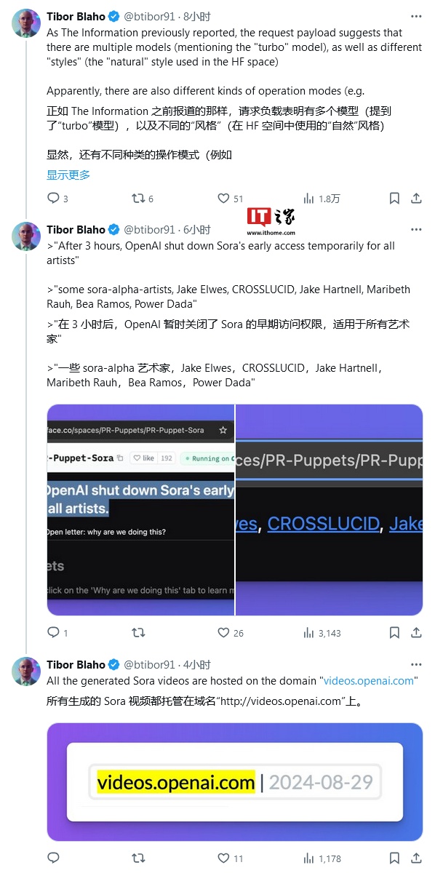The height and width of the screenshot is (873, 435).
Task: Open left screenshot of PR-Puppet-Sora page
Action: click(140, 510)
